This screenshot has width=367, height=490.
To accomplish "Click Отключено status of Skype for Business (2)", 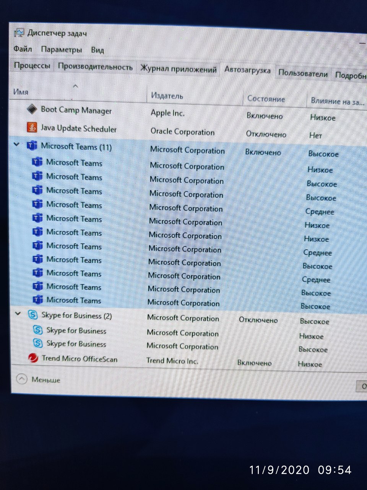I will (x=258, y=320).
